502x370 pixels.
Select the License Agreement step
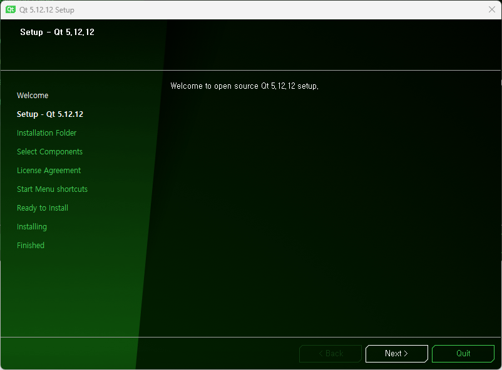coord(49,171)
